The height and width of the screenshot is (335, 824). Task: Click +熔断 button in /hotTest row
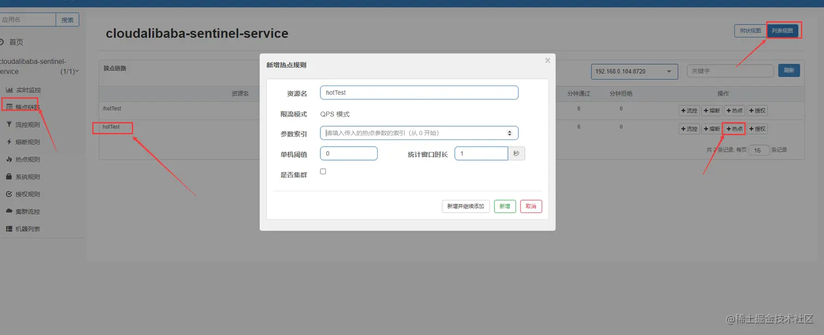click(712, 111)
